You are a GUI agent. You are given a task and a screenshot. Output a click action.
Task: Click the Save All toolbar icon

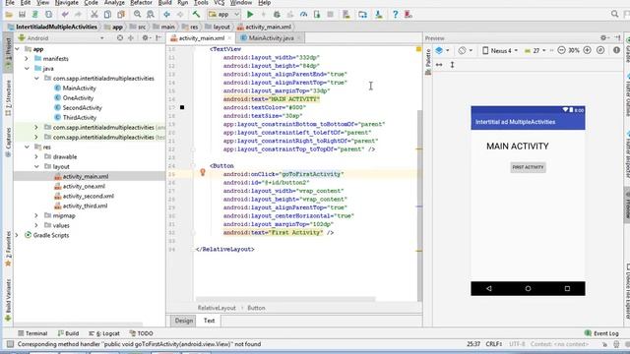pyautogui.click(x=22, y=15)
